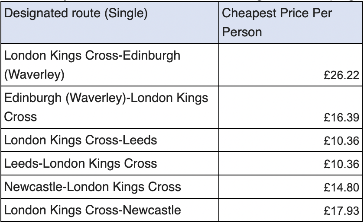Click 'Leeds' in the London Kings Cross-Leeds row
364x223 pixels.
pyautogui.click(x=140, y=140)
